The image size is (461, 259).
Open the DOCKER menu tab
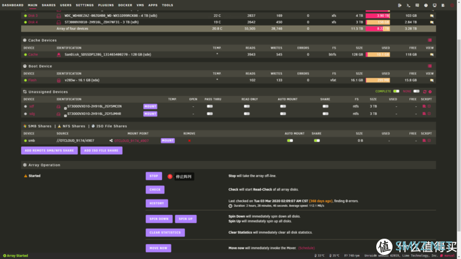125,5
